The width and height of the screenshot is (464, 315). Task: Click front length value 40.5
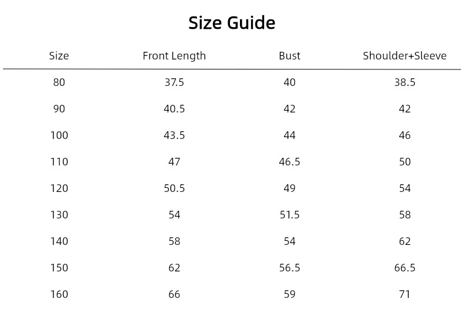[x=174, y=109]
